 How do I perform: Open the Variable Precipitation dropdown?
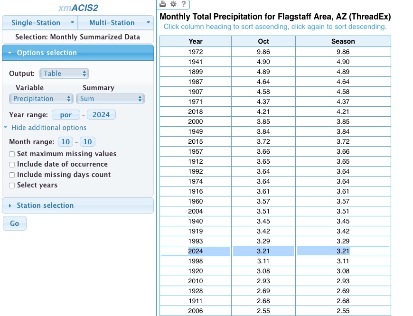click(x=41, y=99)
